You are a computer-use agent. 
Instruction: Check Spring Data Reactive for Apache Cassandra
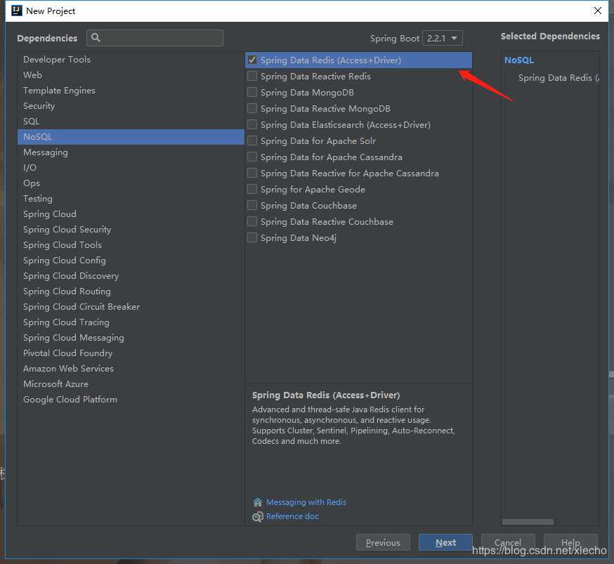(252, 173)
